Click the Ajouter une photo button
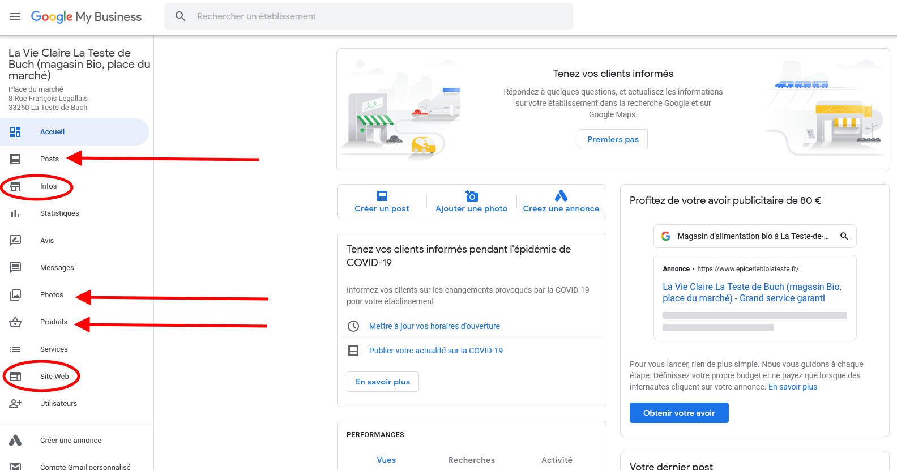This screenshot has height=470, width=897. (x=471, y=202)
